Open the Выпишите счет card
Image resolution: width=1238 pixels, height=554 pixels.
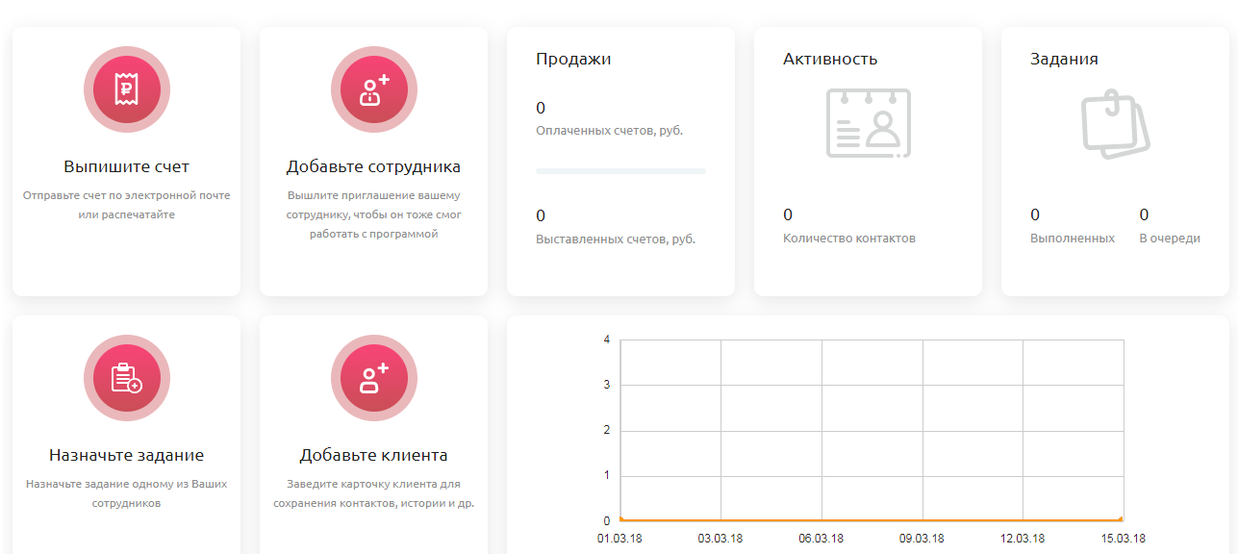pyautogui.click(x=126, y=165)
